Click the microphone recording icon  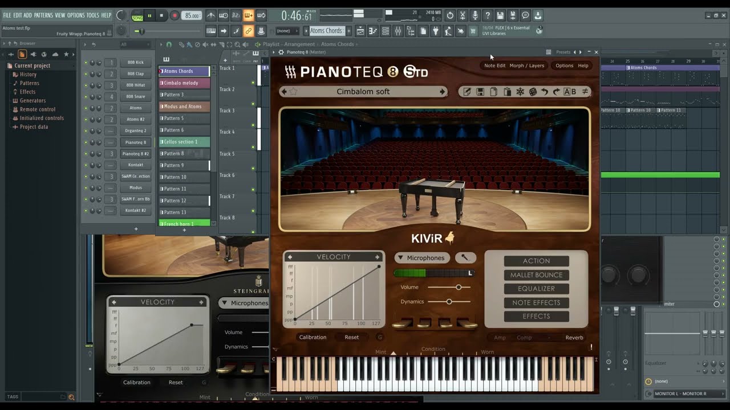point(475,15)
